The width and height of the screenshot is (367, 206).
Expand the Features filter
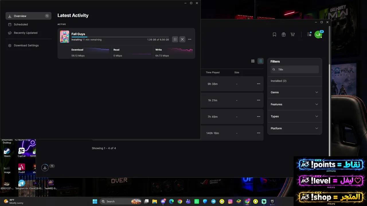[x=295, y=104]
